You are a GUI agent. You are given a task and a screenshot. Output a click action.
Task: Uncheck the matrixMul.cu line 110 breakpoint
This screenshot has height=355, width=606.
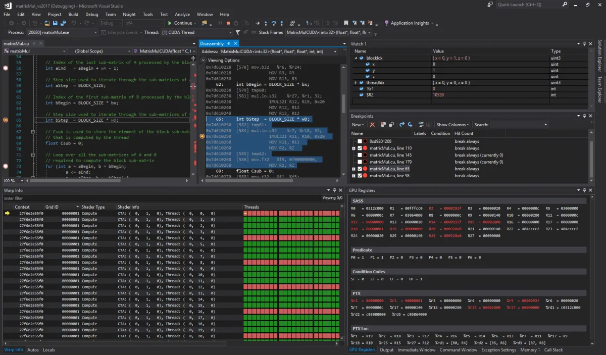360,148
